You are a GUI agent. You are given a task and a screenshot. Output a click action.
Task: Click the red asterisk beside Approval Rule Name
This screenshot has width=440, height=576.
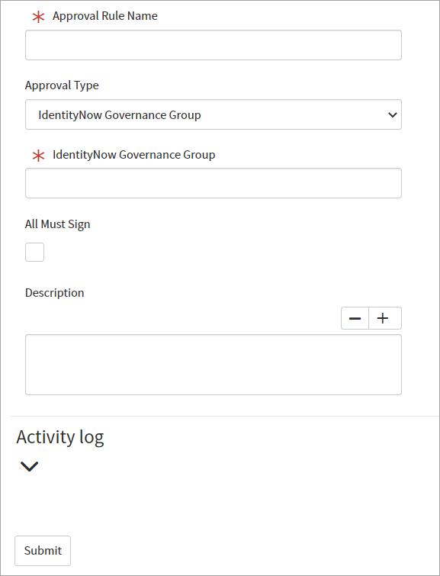coord(38,17)
